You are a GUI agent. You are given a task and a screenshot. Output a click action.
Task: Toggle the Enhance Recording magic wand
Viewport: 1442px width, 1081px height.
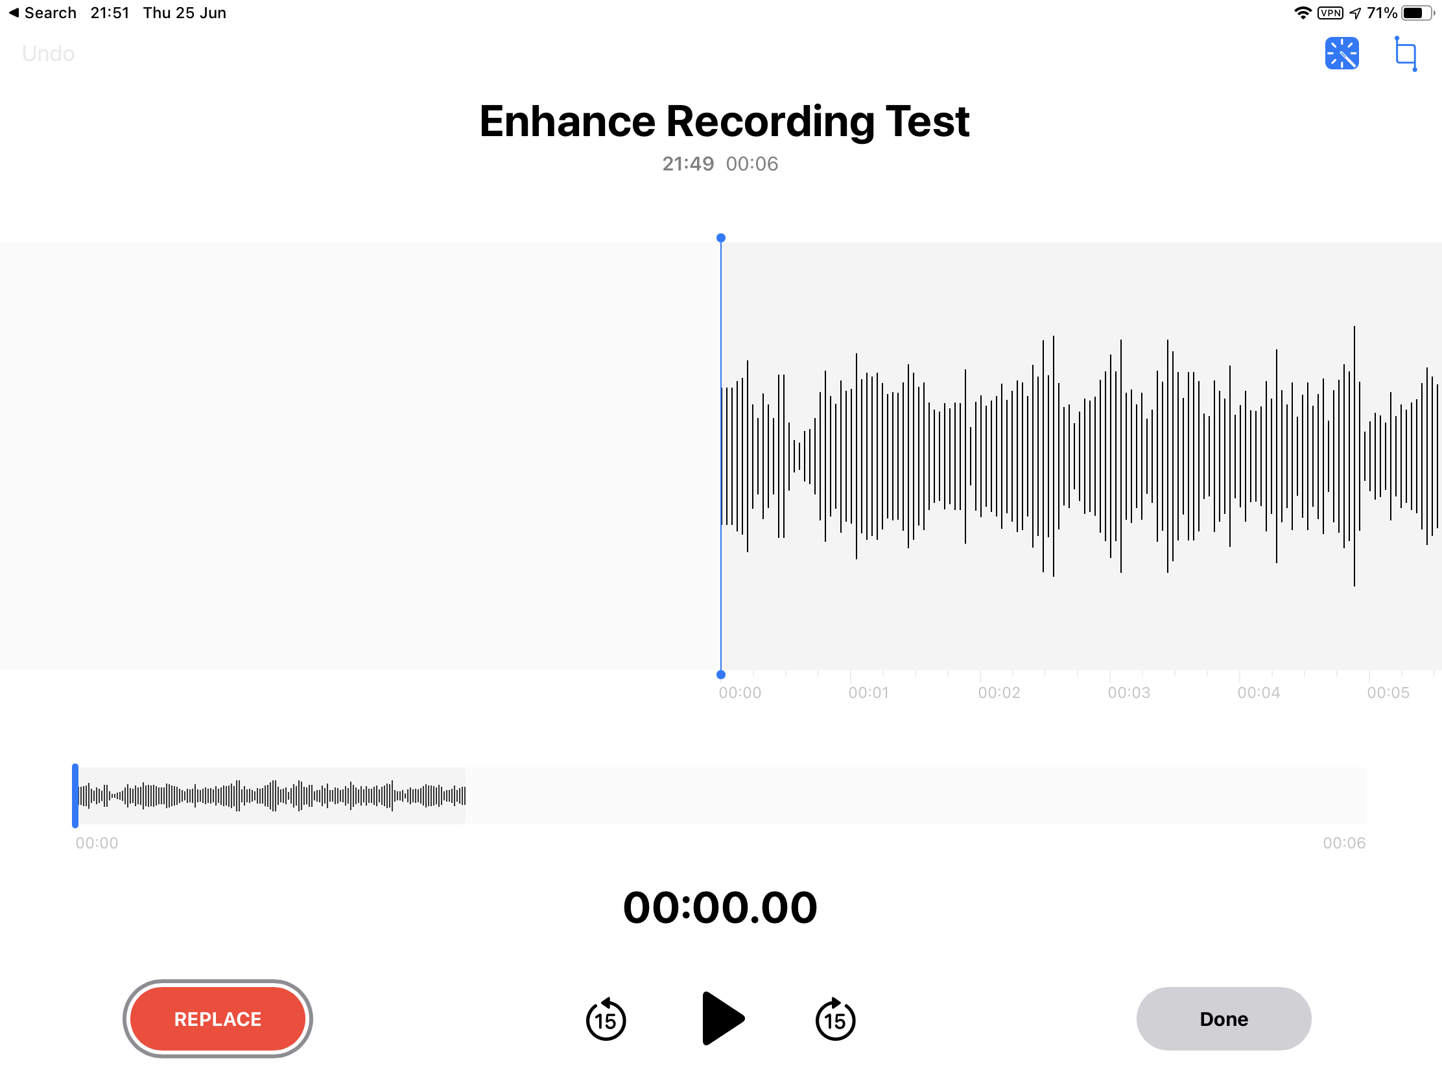click(x=1342, y=52)
